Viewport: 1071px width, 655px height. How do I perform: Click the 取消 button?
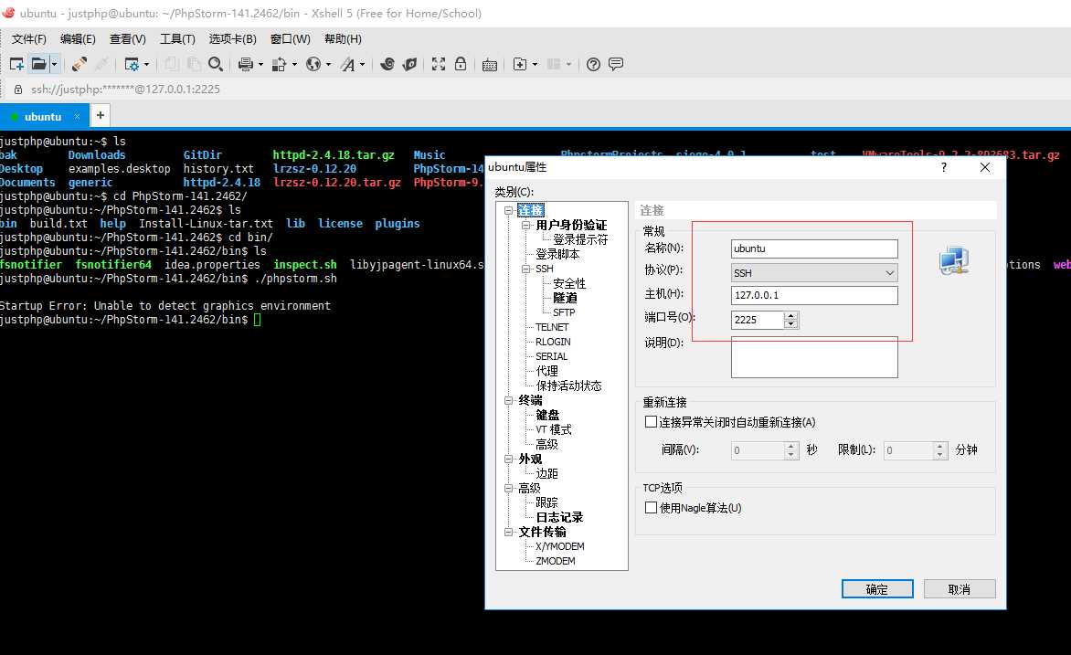tap(959, 588)
